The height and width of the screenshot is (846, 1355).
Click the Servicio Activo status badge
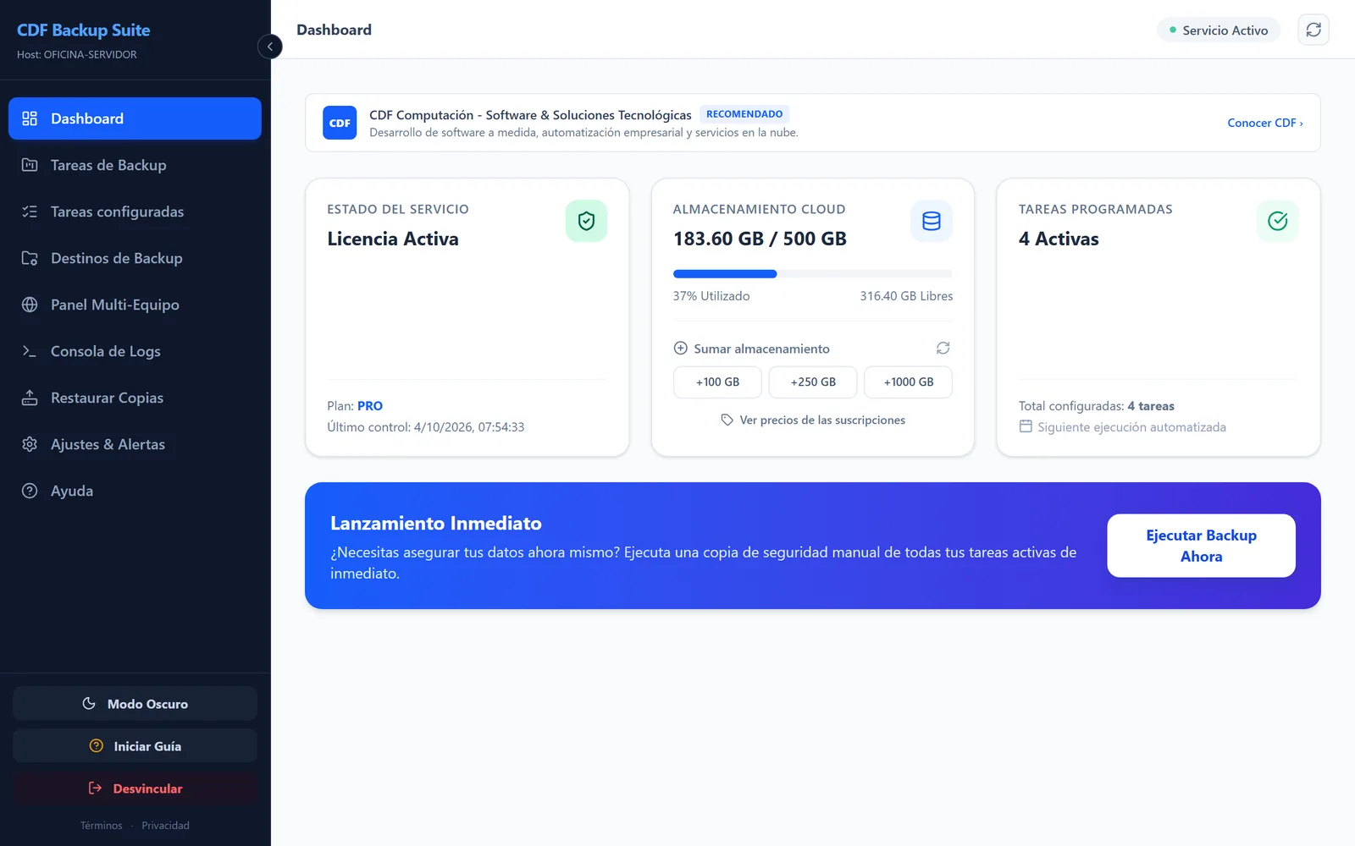tap(1219, 30)
